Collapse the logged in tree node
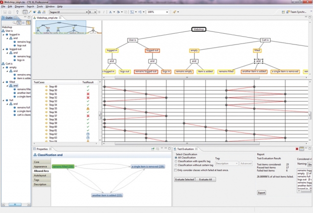Screen dimensions: 313x213 tap(3, 35)
